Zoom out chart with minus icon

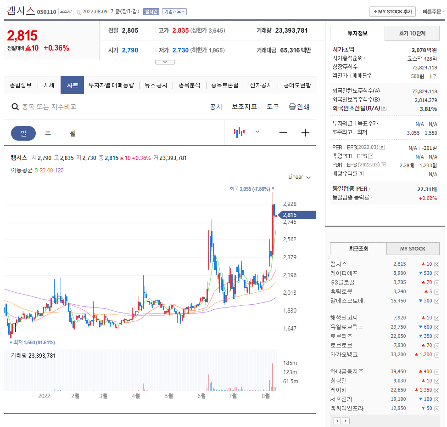[x=283, y=133]
